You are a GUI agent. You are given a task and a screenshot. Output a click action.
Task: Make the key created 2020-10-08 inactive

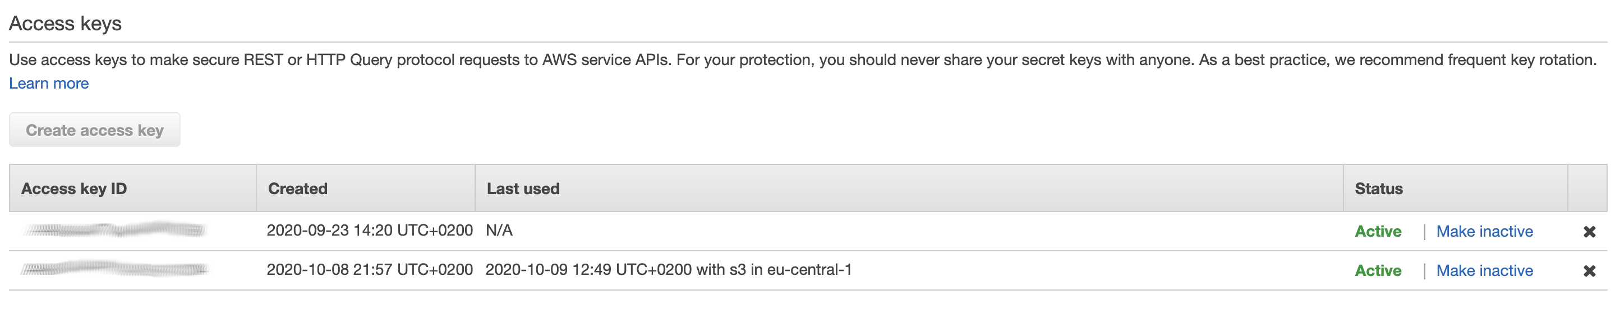click(x=1484, y=270)
